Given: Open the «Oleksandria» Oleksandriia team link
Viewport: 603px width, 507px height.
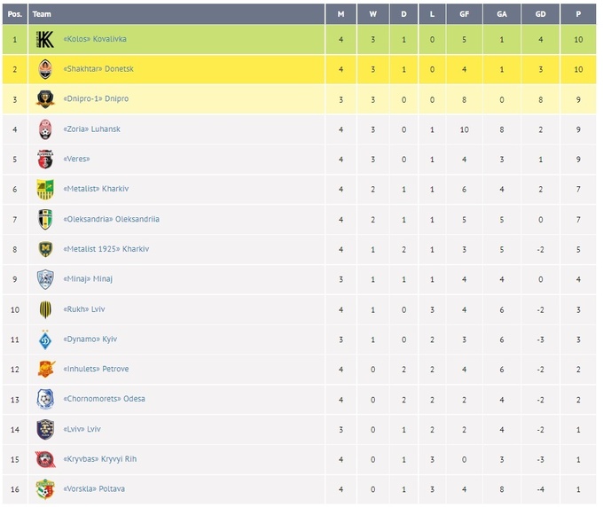Looking at the screenshot, I should [x=111, y=219].
